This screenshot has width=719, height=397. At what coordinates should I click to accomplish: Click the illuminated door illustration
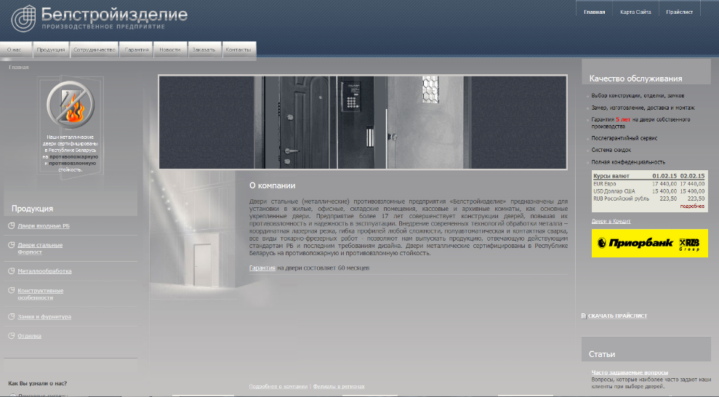[202, 265]
